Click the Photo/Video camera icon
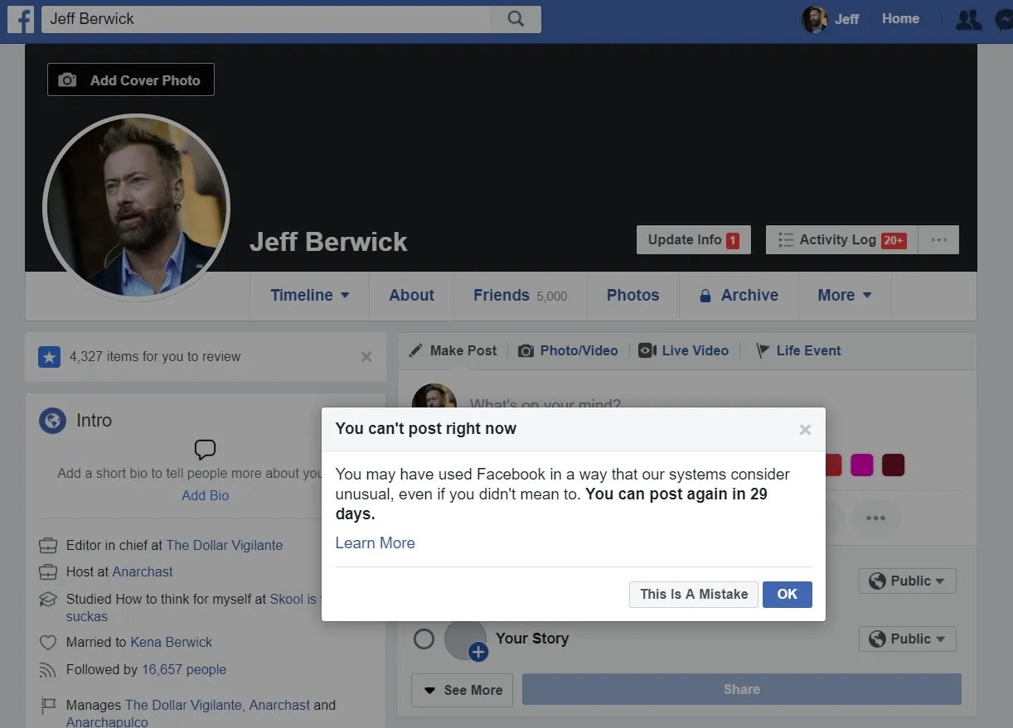The width and height of the screenshot is (1013, 728). tap(526, 351)
